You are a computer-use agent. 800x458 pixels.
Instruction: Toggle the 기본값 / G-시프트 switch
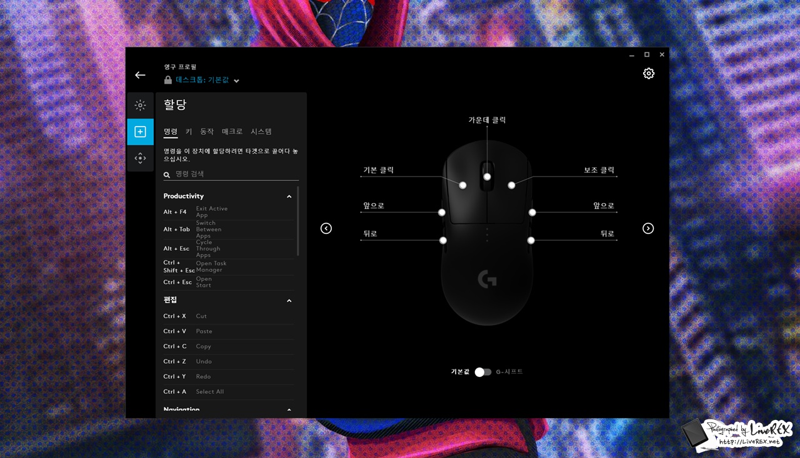coord(483,372)
